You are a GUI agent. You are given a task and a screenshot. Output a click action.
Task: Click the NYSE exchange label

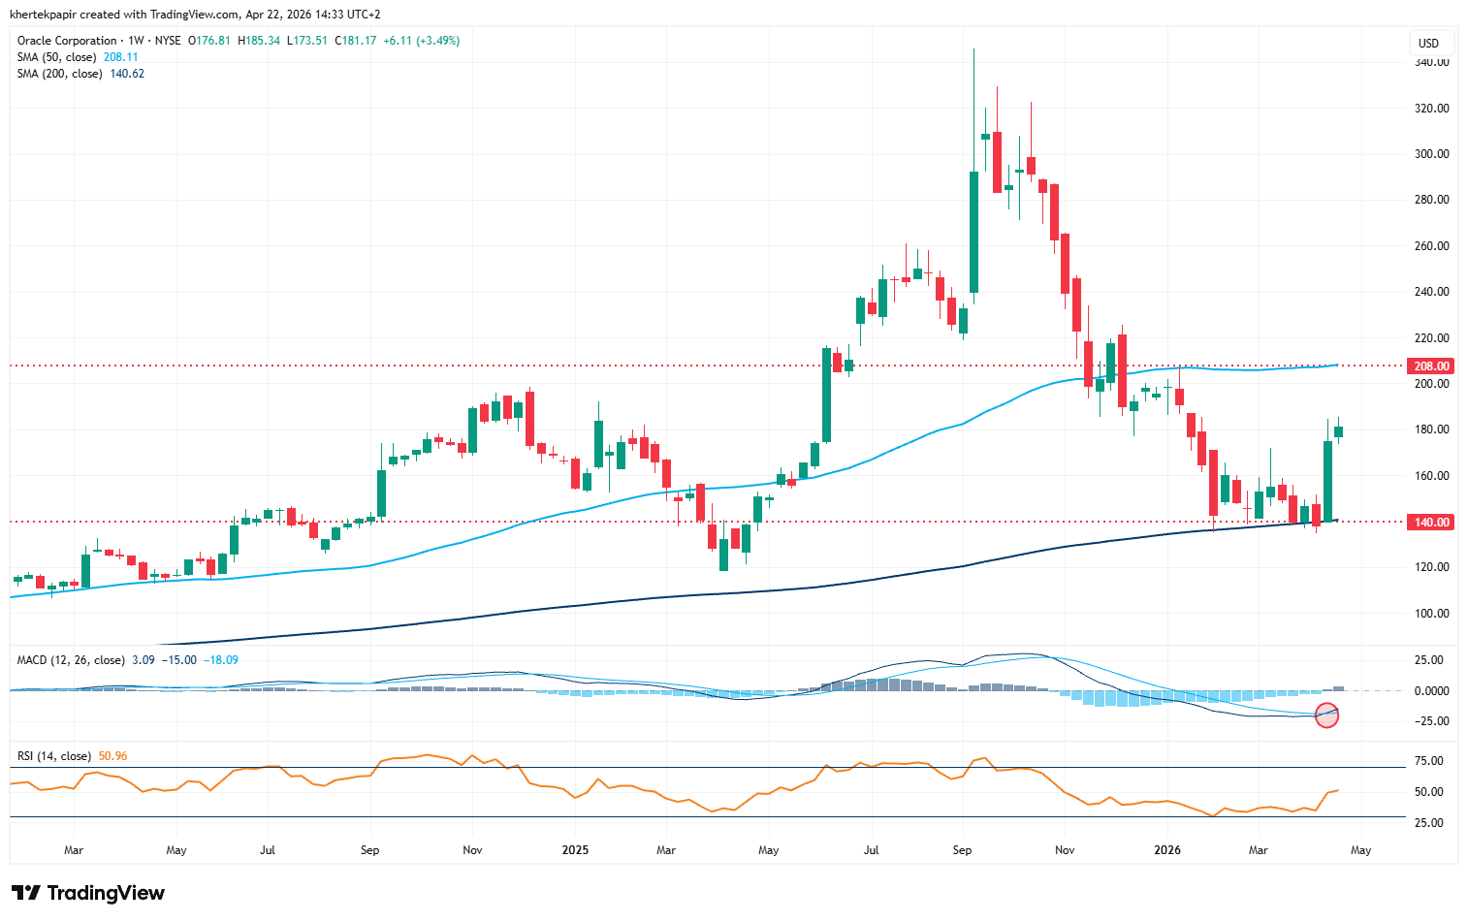click(167, 41)
